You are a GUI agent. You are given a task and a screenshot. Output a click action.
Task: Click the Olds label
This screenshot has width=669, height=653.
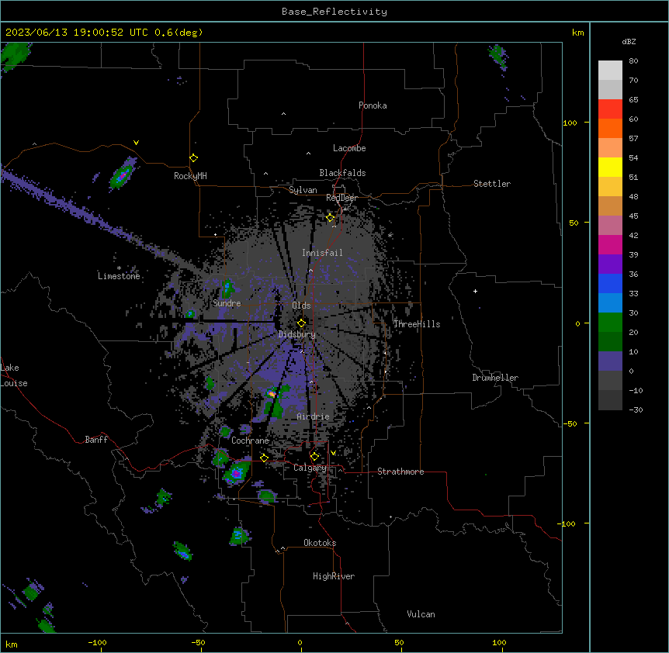[x=301, y=306]
